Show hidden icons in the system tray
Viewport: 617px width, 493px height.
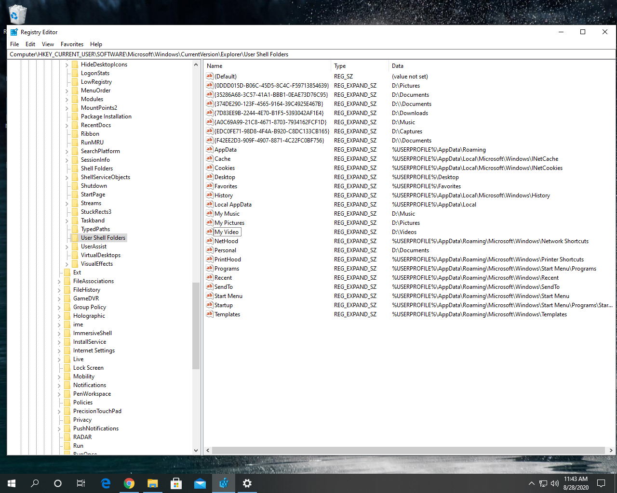click(x=531, y=483)
